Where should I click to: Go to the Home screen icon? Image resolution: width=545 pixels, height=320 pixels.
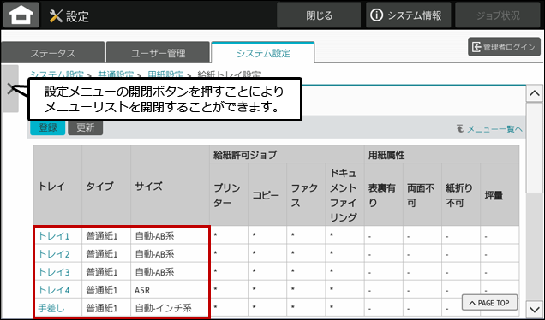click(x=21, y=15)
